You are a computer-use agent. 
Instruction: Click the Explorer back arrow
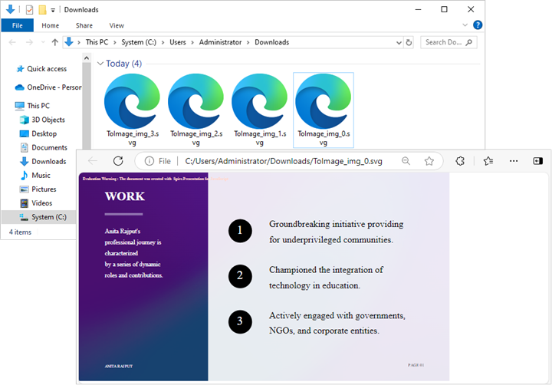tap(12, 42)
